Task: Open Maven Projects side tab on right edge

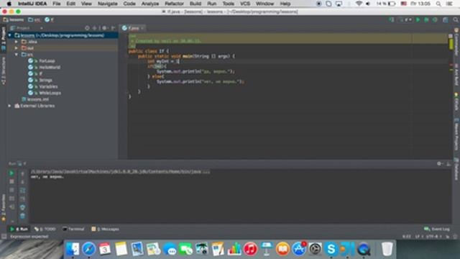Action: tap(456, 135)
